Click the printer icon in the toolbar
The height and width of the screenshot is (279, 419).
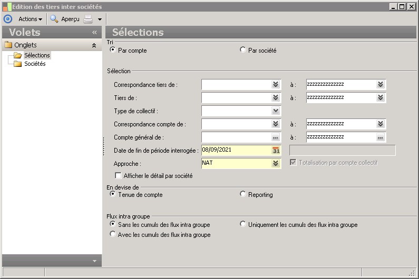point(88,19)
